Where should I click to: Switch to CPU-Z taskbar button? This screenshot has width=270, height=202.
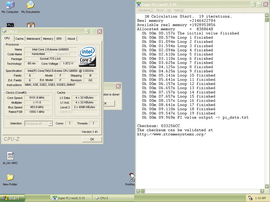[113, 198]
